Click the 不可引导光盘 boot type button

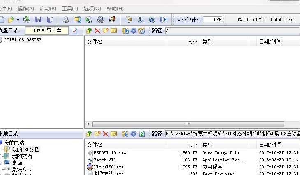tap(46, 30)
